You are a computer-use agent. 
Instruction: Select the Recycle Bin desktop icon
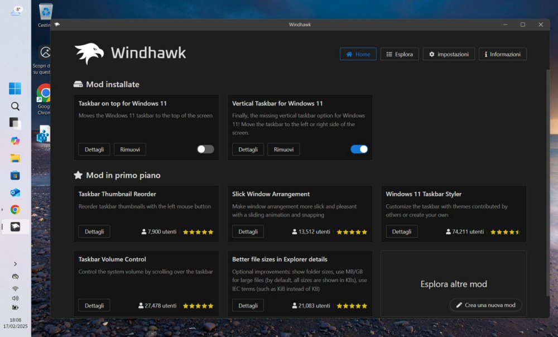point(45,15)
